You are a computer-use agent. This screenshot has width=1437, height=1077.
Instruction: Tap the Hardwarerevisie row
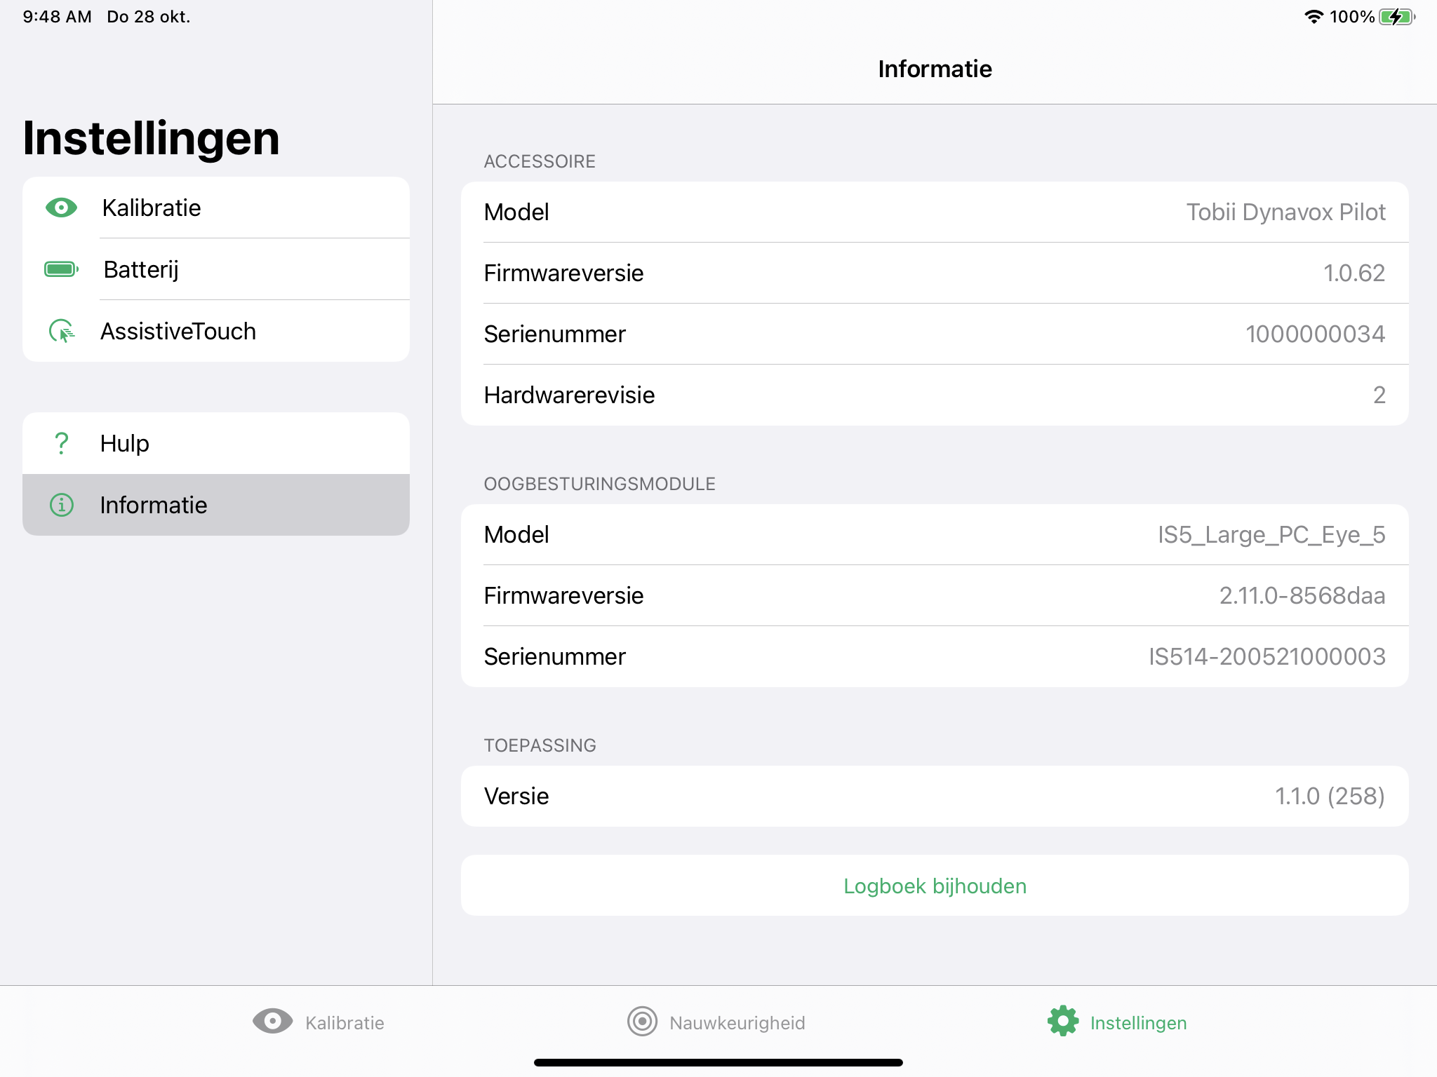click(935, 395)
